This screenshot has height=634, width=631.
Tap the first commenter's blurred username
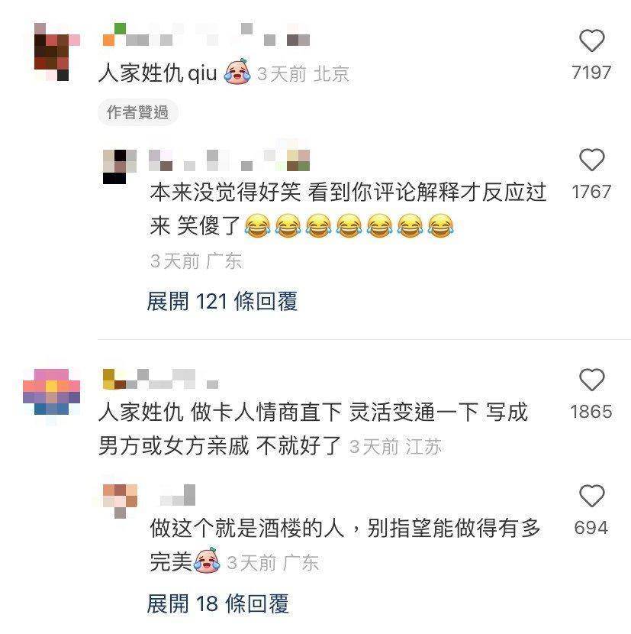point(206,34)
